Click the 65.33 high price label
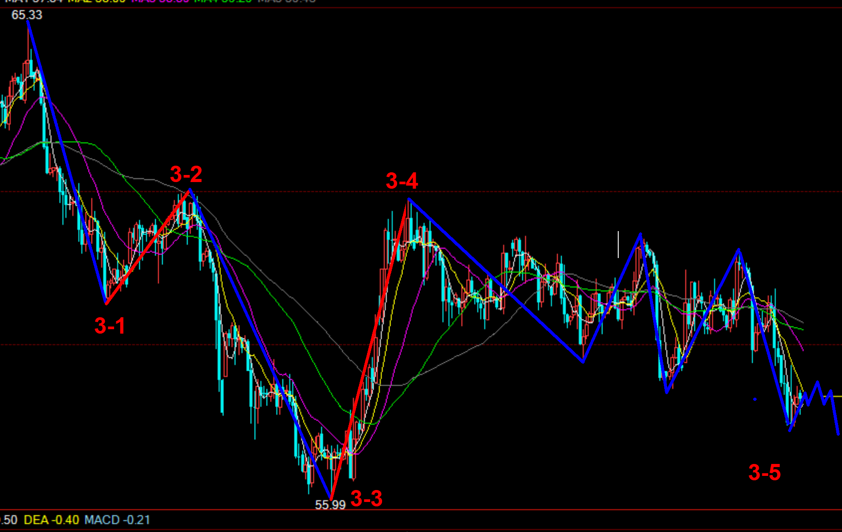 [x=27, y=15]
